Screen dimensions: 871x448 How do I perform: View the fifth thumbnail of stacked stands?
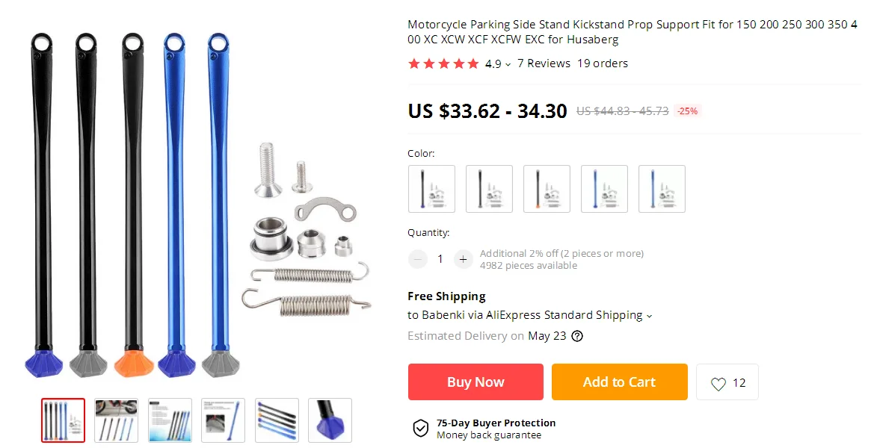point(277,420)
